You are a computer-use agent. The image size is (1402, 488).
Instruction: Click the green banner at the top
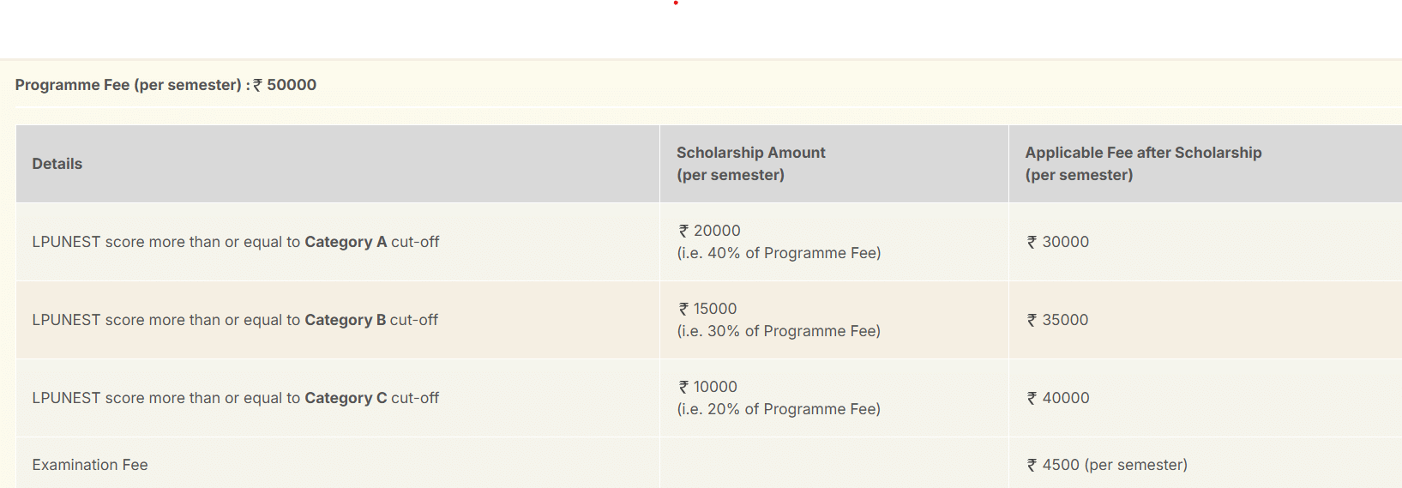click(x=701, y=29)
